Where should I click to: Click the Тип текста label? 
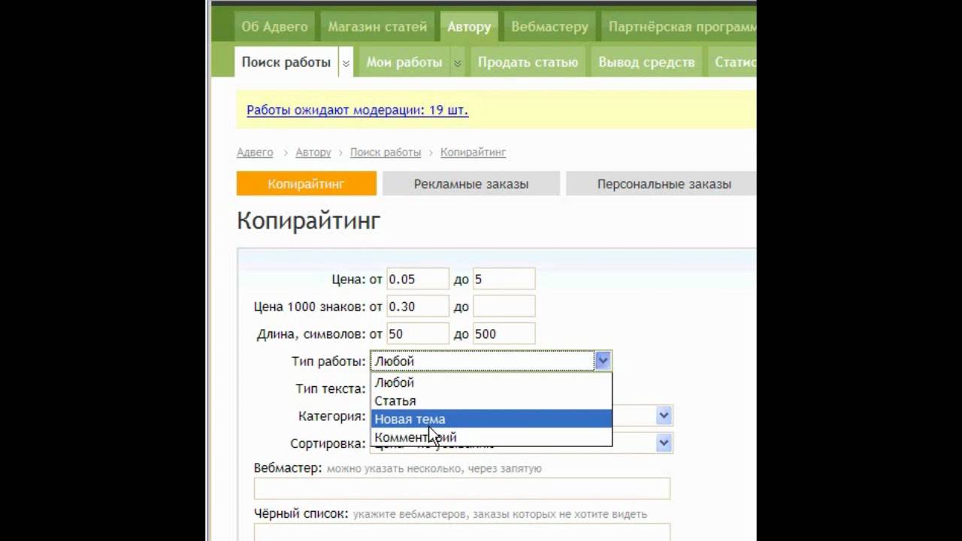tap(331, 388)
